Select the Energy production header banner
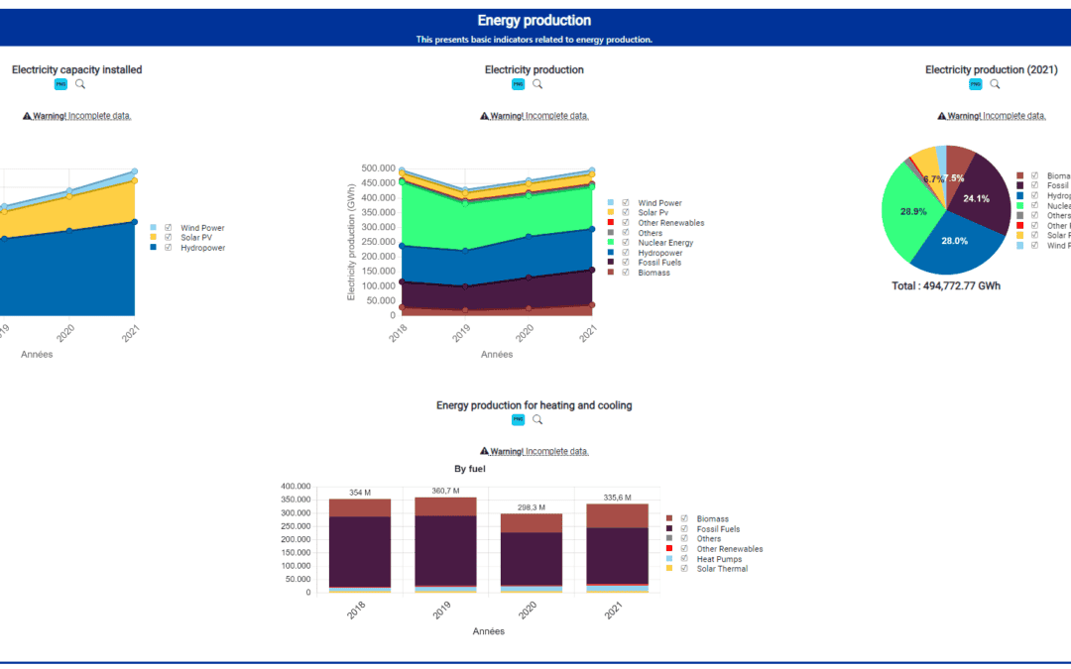The height and width of the screenshot is (669, 1071). [534, 20]
